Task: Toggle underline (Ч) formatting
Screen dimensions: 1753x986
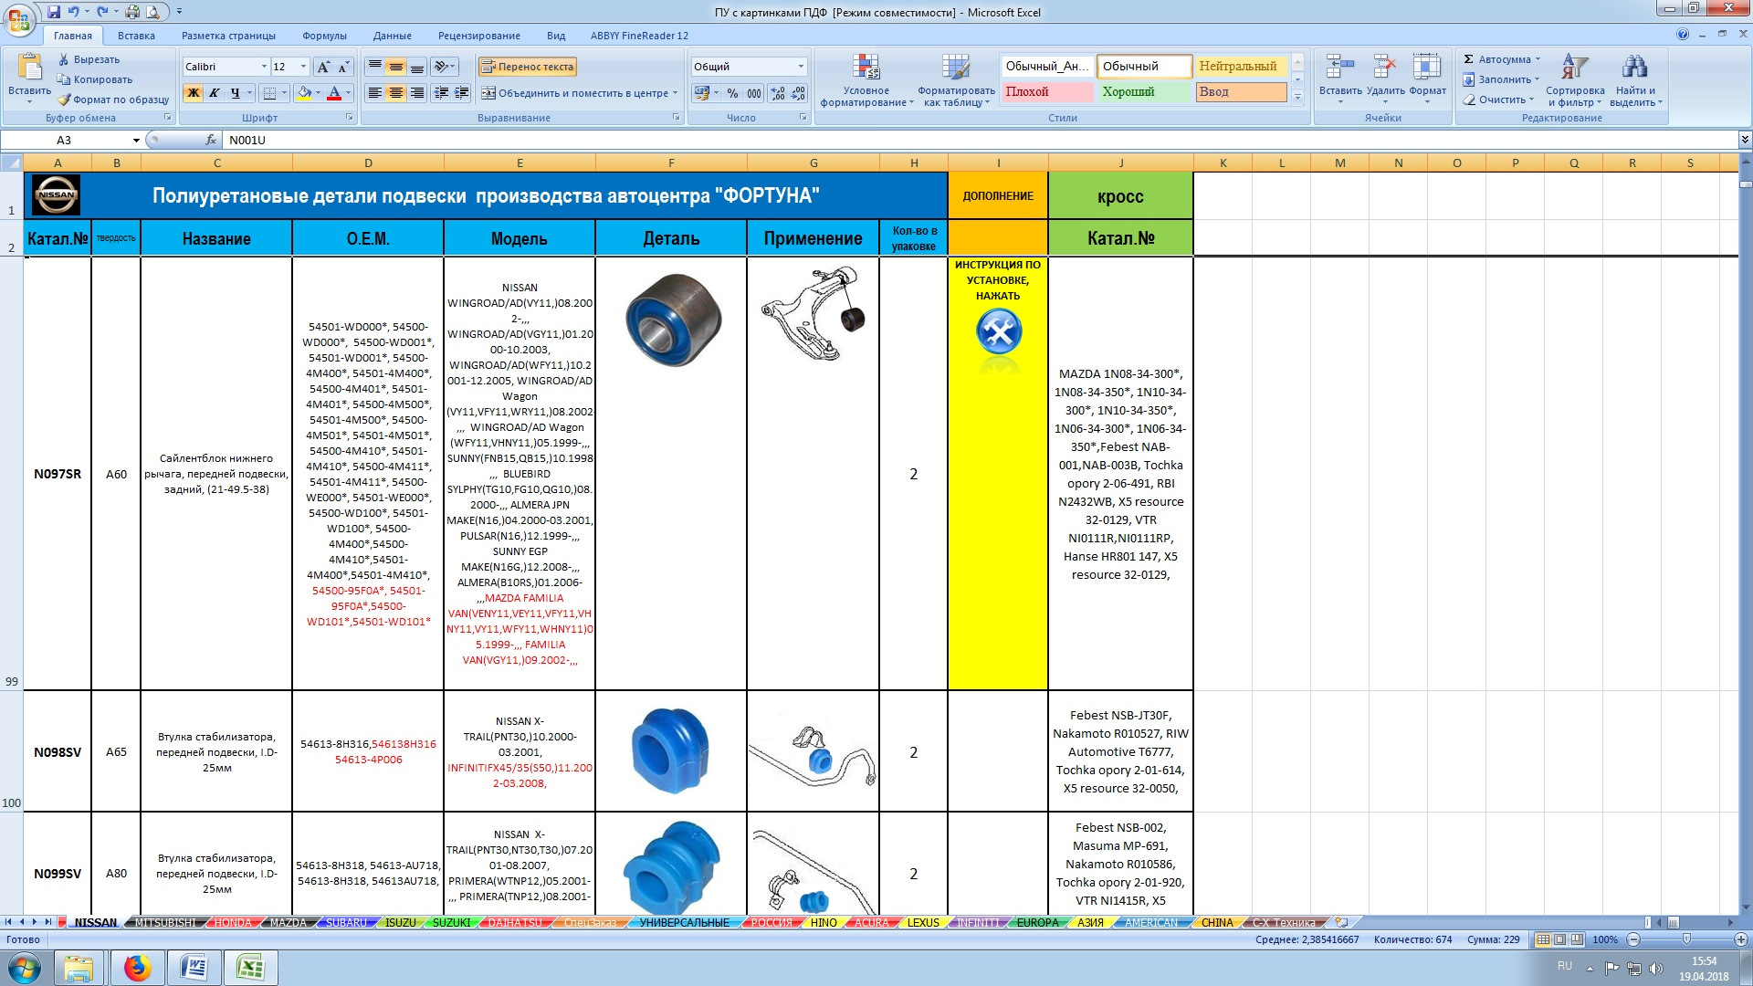Action: tap(235, 93)
